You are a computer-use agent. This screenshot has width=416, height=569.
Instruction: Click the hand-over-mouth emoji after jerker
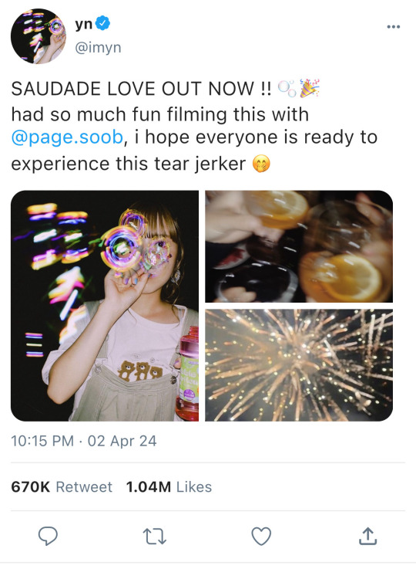pos(261,164)
